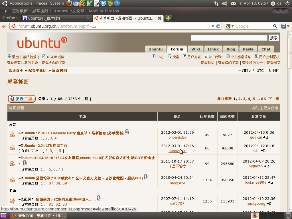Screen dimensions: 292x219
Task: Open the network connections indicator
Action: click(216, 3)
